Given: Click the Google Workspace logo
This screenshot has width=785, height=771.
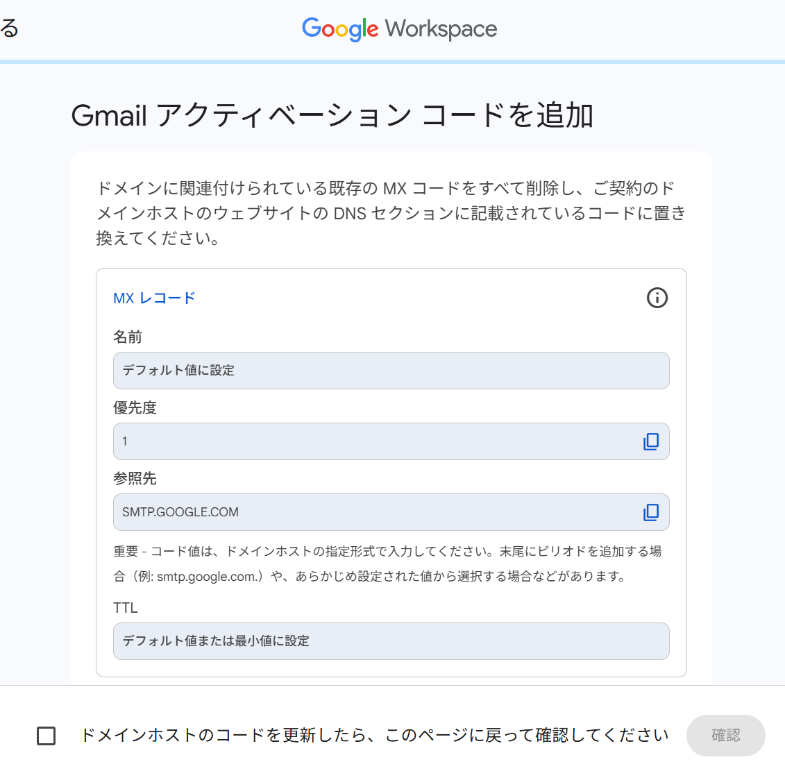Looking at the screenshot, I should tap(399, 29).
